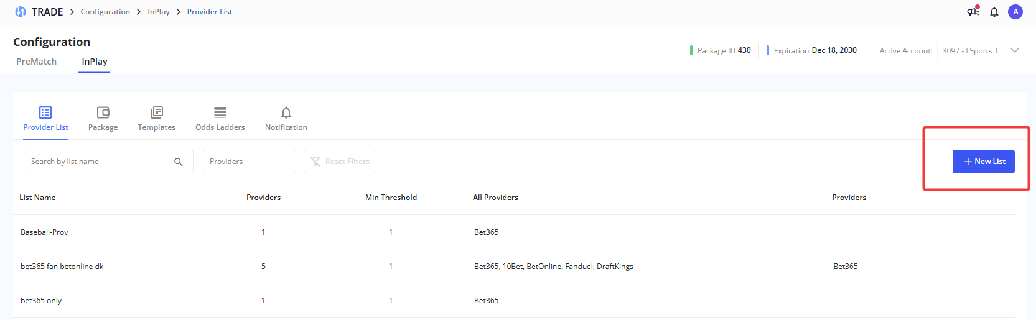Open the user avatar menu

(x=1015, y=12)
